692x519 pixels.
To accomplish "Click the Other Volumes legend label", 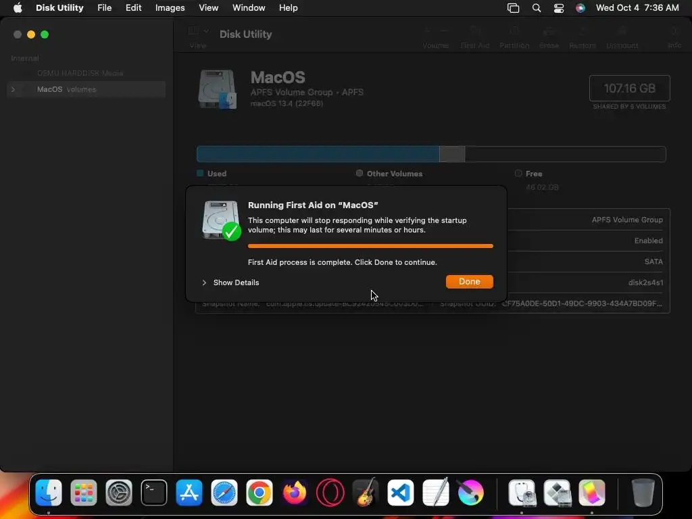I will 395,174.
